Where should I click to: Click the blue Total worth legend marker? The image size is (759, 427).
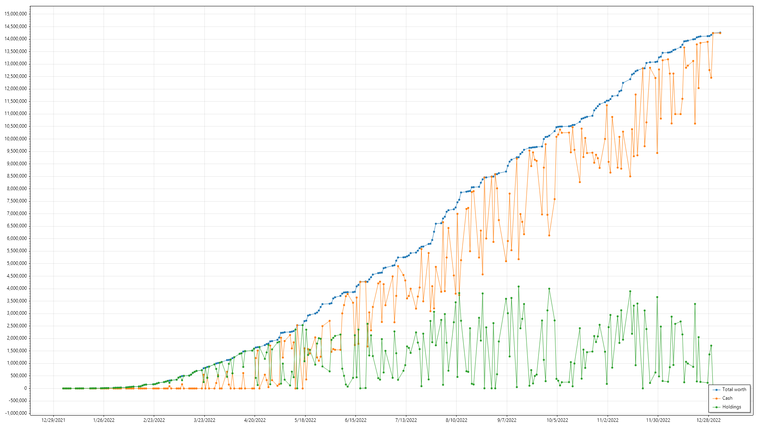tap(716, 390)
